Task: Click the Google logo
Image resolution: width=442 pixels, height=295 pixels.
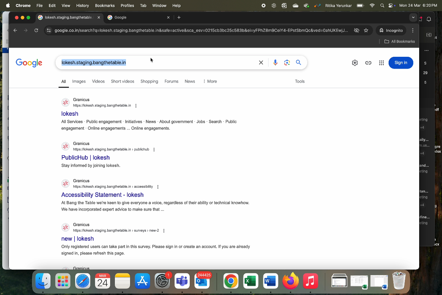Action: (x=29, y=63)
